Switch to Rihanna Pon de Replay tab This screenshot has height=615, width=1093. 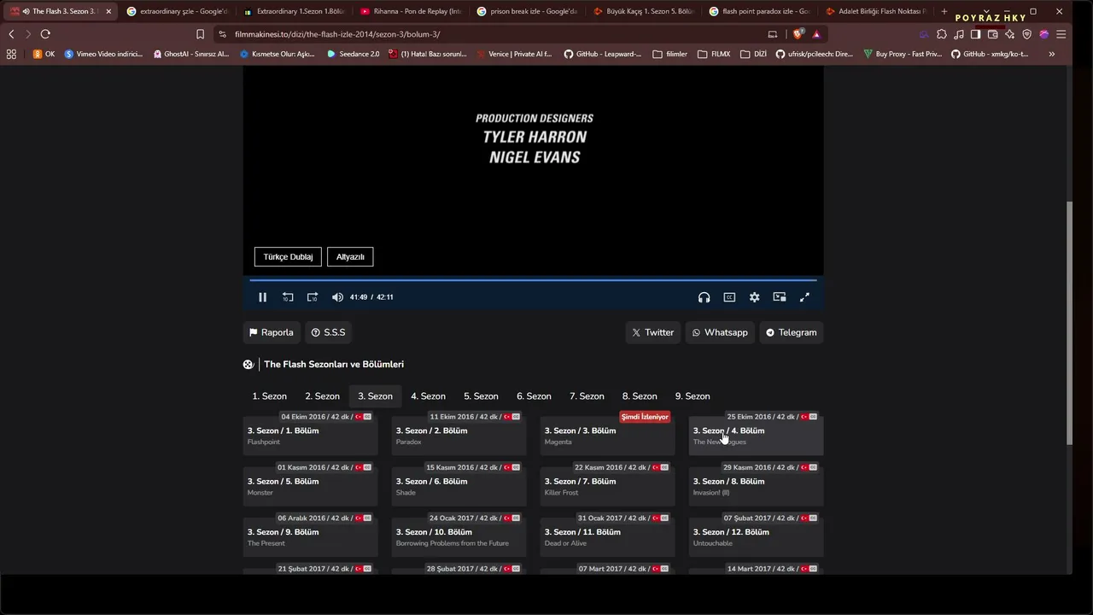[x=411, y=11]
